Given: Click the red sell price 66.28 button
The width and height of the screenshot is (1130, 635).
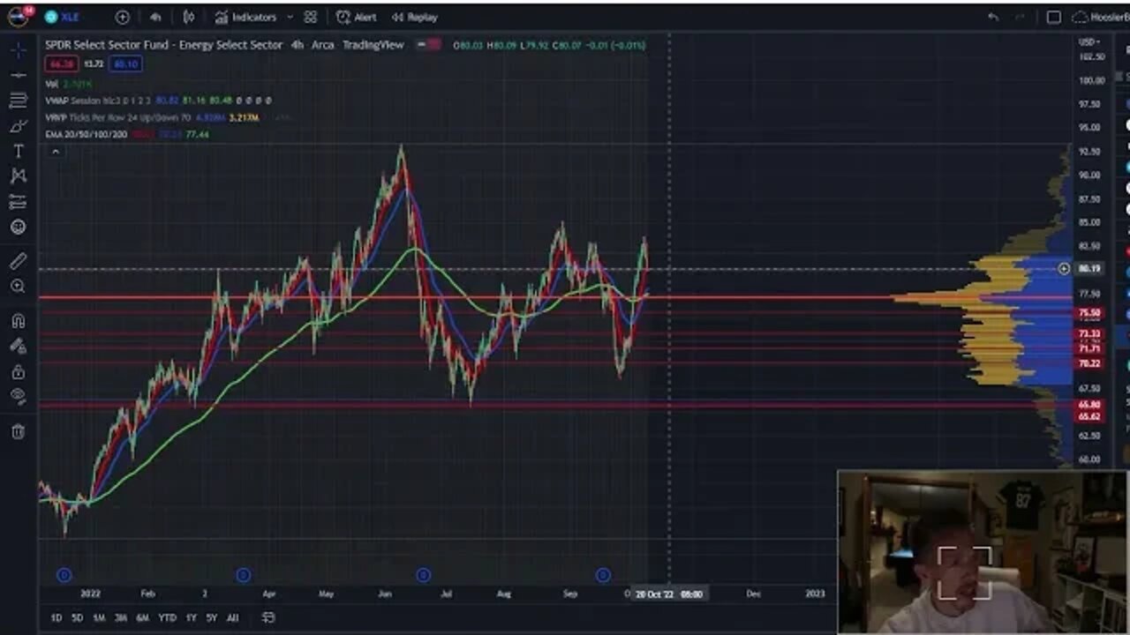Looking at the screenshot, I should click(62, 63).
